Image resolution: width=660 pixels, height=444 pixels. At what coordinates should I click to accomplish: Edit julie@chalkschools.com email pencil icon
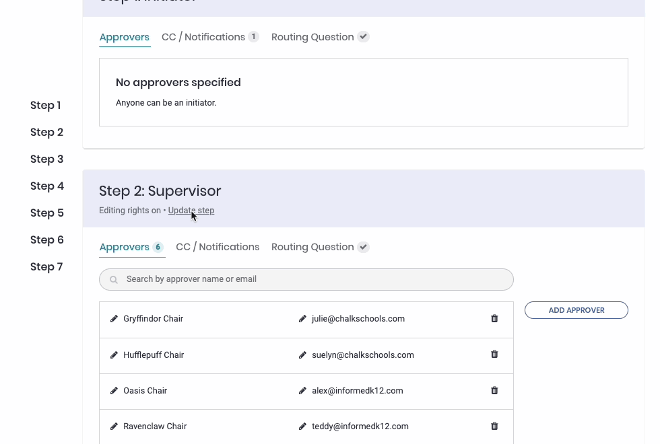(x=302, y=319)
